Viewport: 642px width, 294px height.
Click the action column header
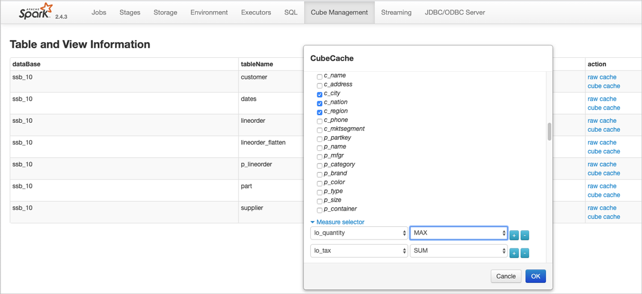(x=597, y=64)
